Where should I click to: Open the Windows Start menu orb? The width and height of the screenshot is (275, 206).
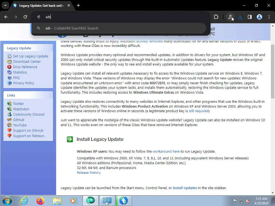(7, 201)
